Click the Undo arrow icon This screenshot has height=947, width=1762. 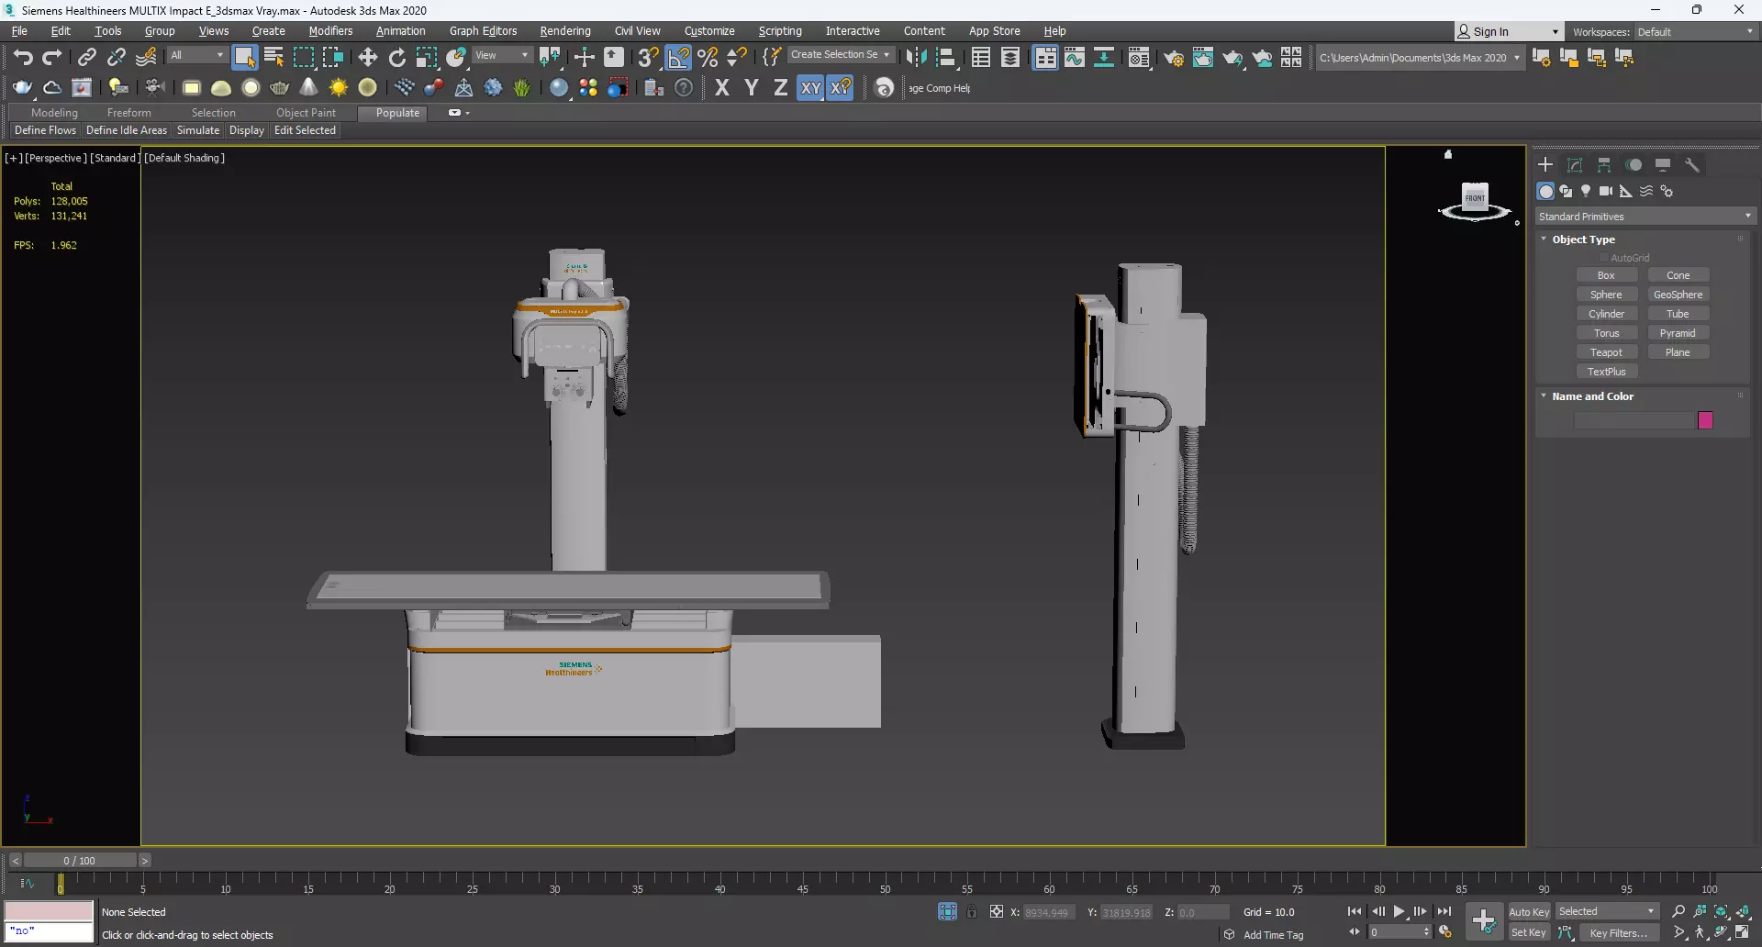tap(23, 58)
